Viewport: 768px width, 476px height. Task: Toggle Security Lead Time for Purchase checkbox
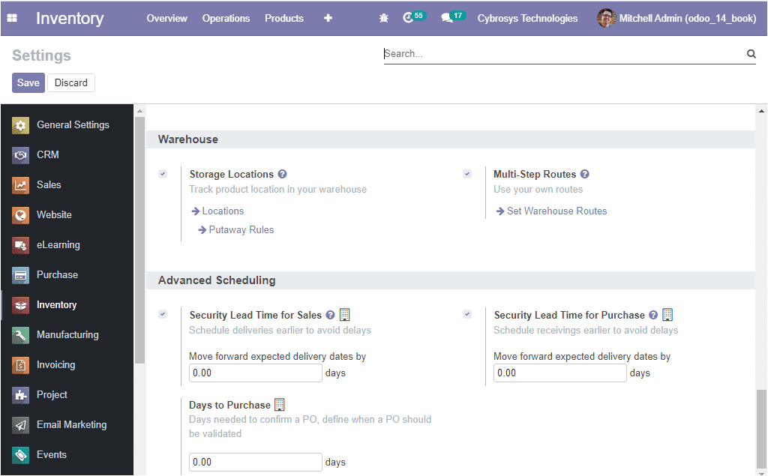(x=467, y=314)
